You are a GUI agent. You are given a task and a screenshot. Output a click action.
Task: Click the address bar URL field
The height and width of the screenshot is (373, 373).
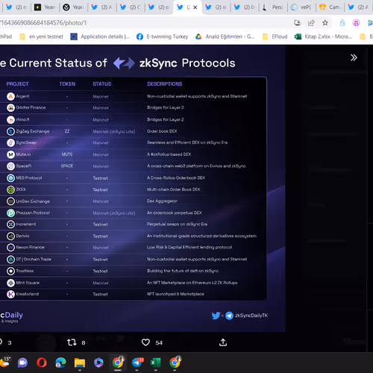144,23
